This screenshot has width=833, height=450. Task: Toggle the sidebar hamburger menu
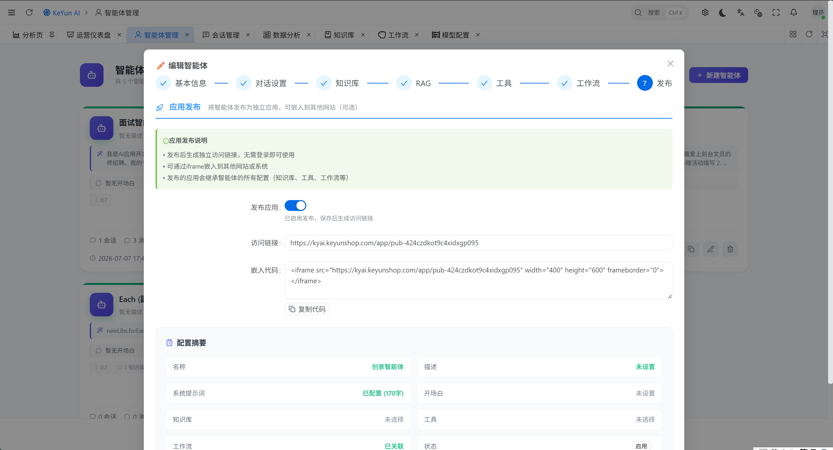[11, 12]
